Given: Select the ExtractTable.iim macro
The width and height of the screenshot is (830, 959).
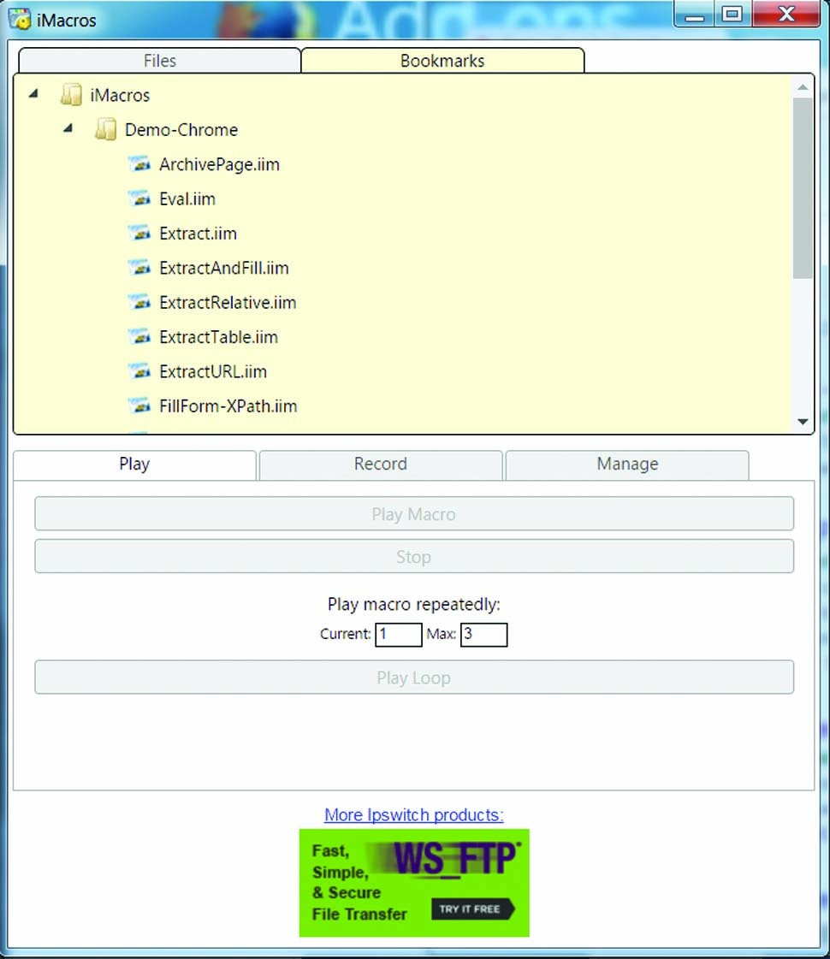Looking at the screenshot, I should [x=218, y=337].
